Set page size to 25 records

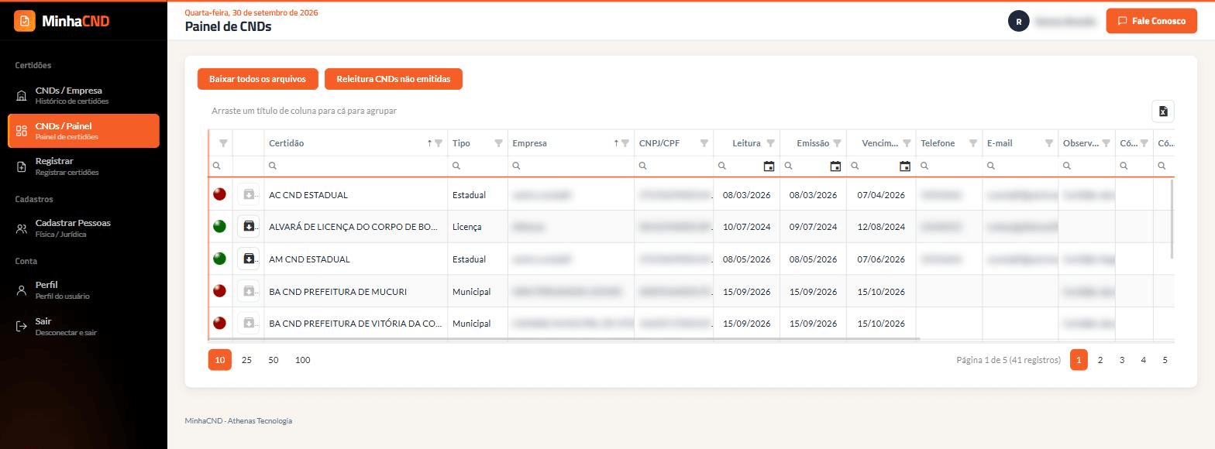tap(246, 360)
